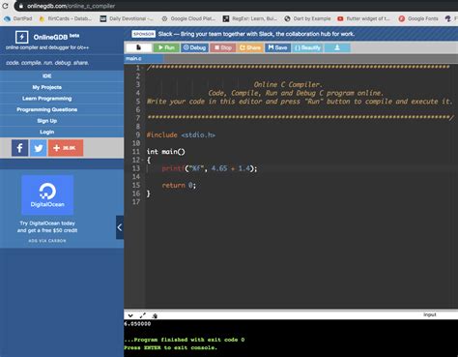Click the console output 6.050000
The width and height of the screenshot is (458, 357).
point(137,324)
